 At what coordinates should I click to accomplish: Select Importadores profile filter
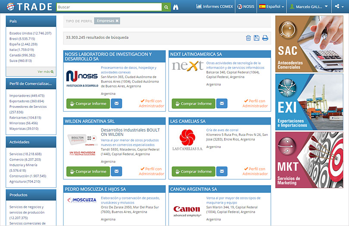tap(27, 96)
